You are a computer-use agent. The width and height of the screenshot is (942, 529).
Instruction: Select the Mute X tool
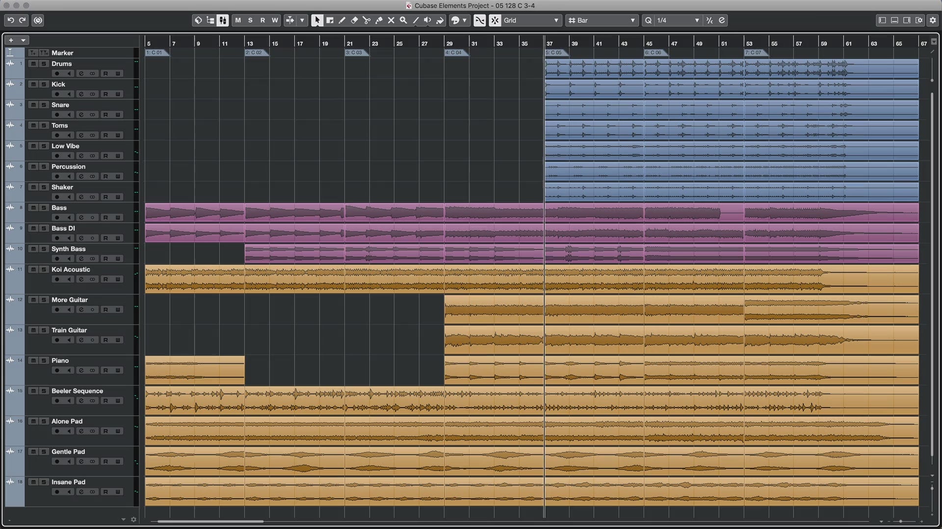pos(391,20)
